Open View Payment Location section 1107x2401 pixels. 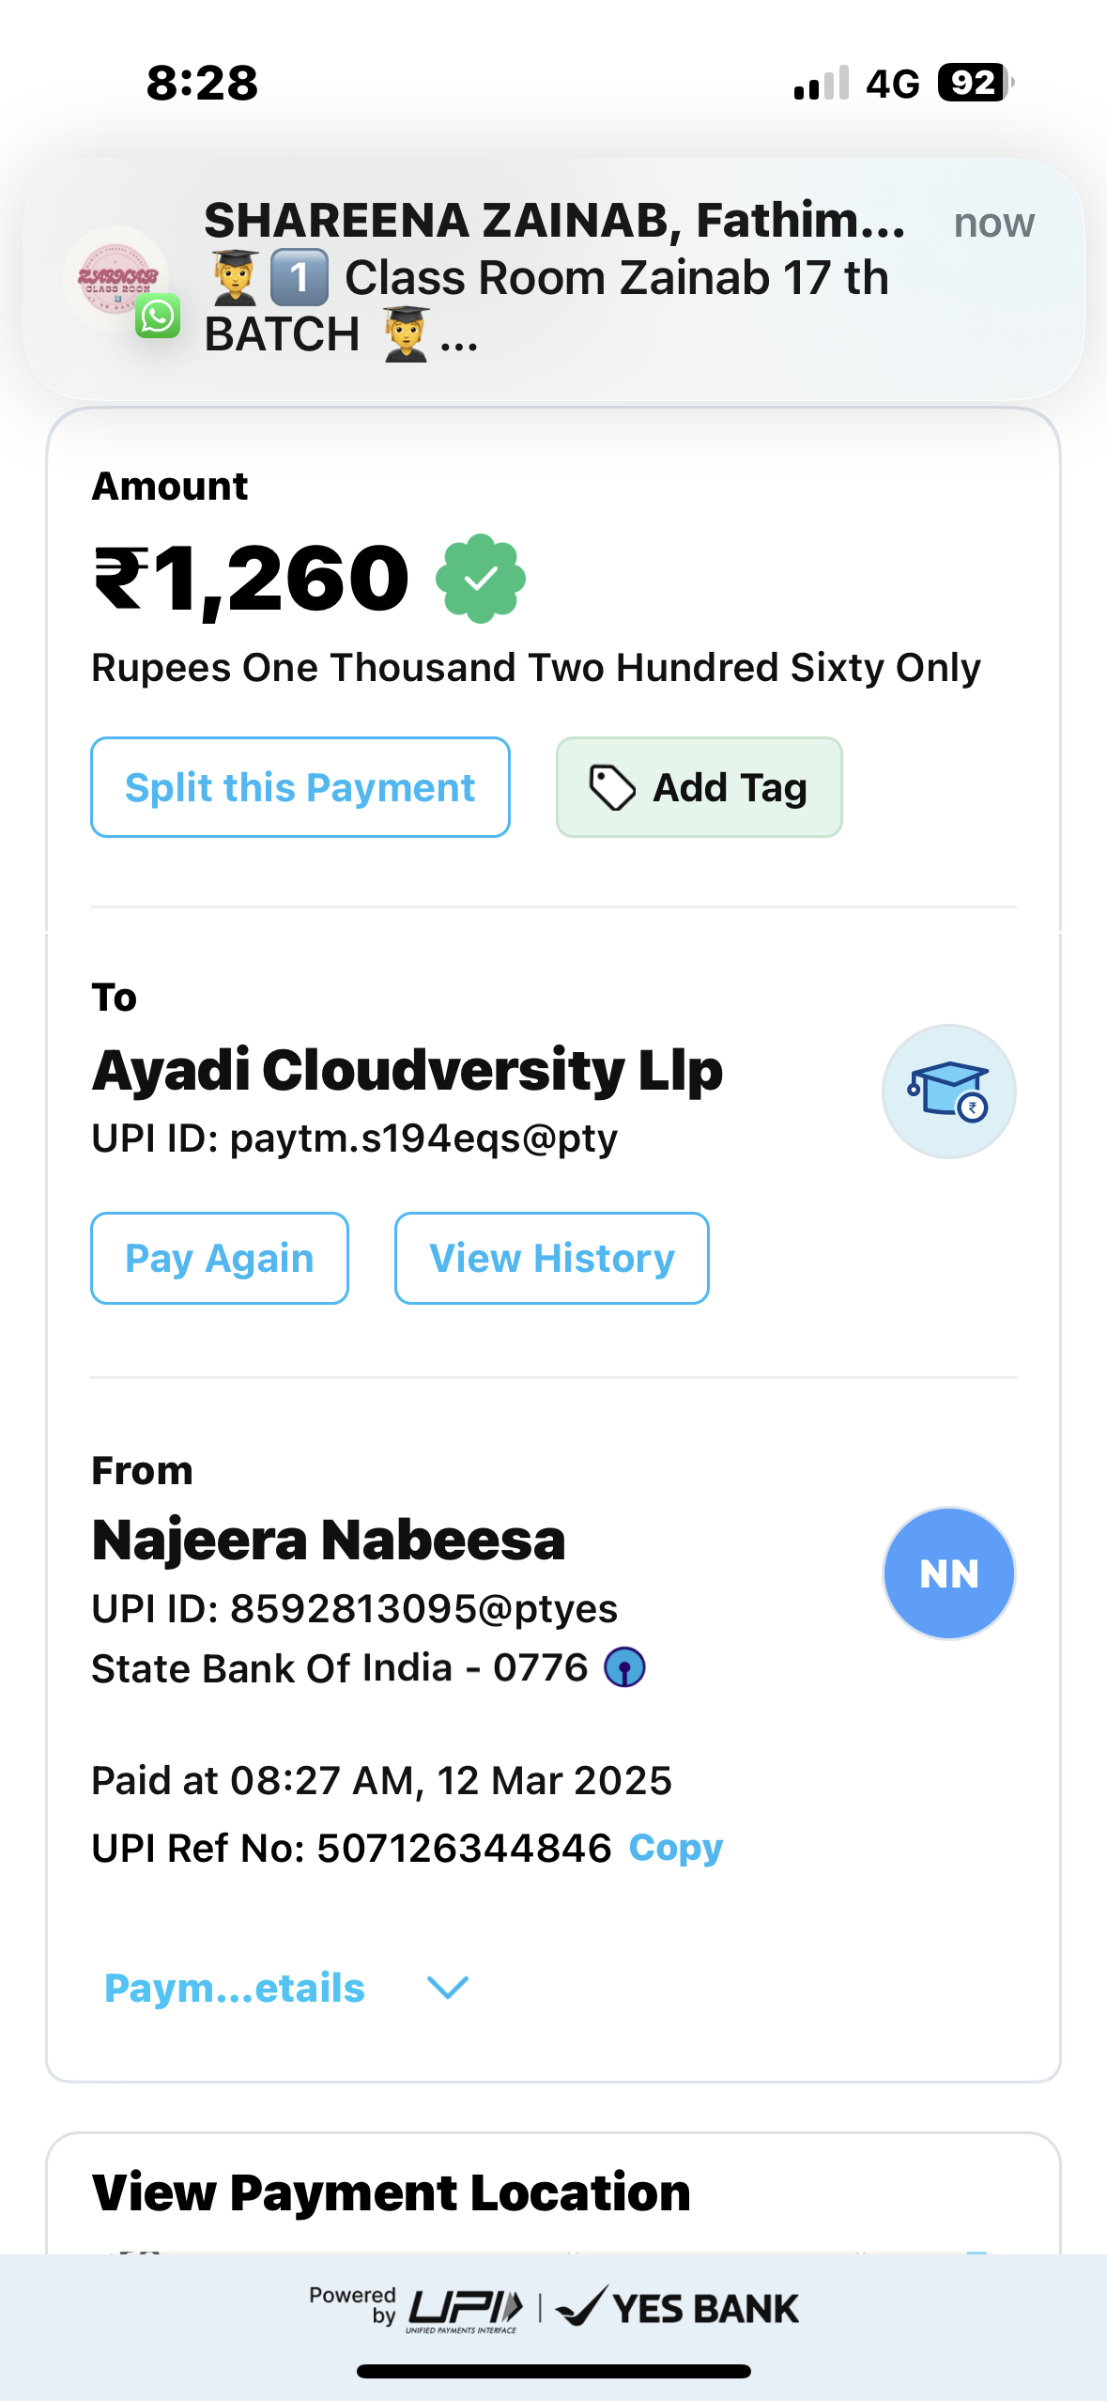coord(392,2192)
